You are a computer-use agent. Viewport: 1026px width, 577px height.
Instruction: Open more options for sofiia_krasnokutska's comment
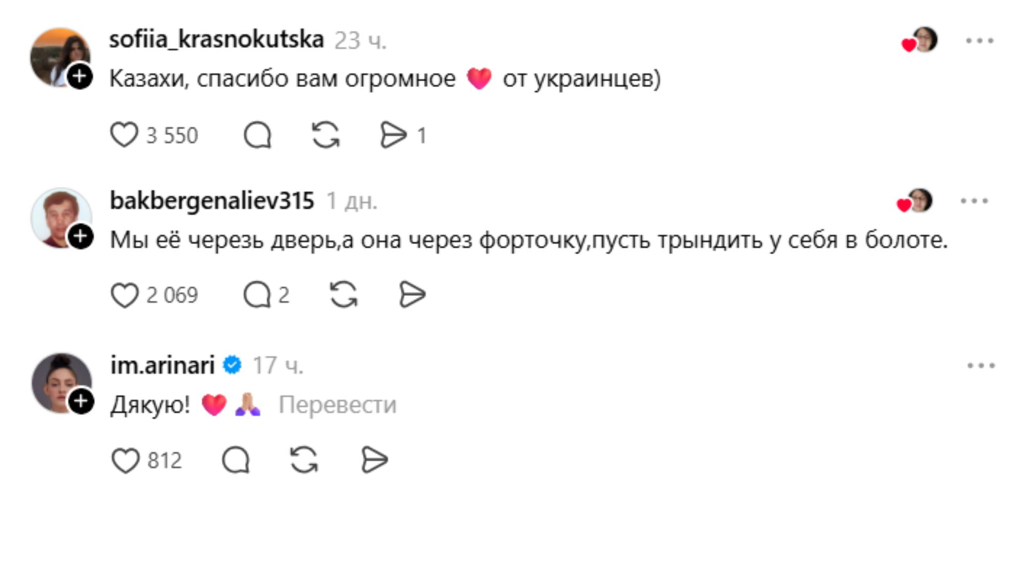pyautogui.click(x=980, y=41)
